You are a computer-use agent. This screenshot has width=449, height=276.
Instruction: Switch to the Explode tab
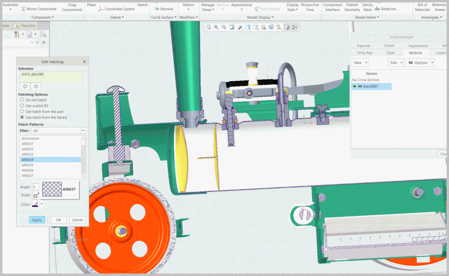coord(364,46)
